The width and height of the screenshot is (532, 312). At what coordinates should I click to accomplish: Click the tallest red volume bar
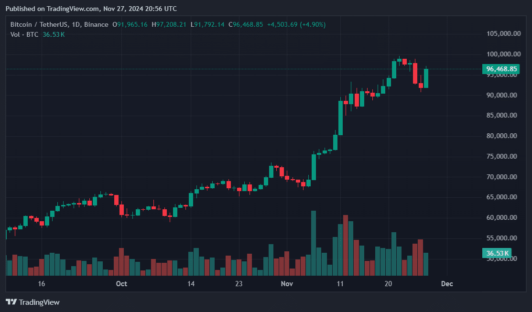click(x=345, y=245)
